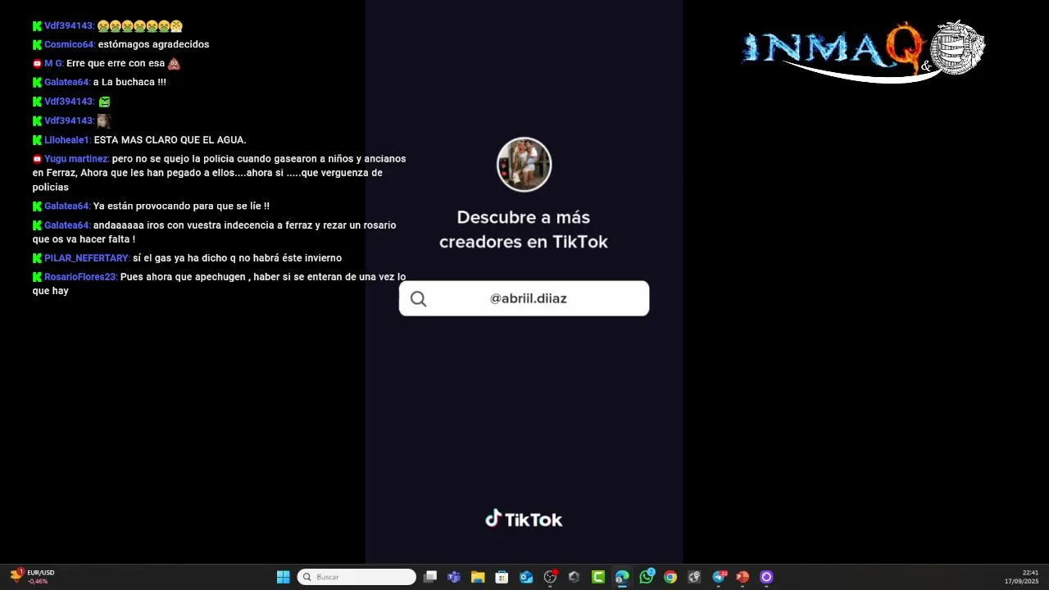Click the Kick badge beside PILAR_NEFERTARY

pos(37,258)
